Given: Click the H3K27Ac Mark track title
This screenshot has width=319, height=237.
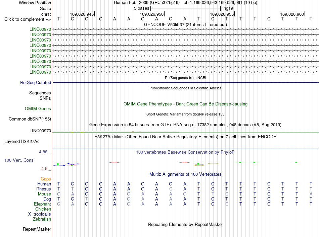Looking at the screenshot, I should point(185,137).
